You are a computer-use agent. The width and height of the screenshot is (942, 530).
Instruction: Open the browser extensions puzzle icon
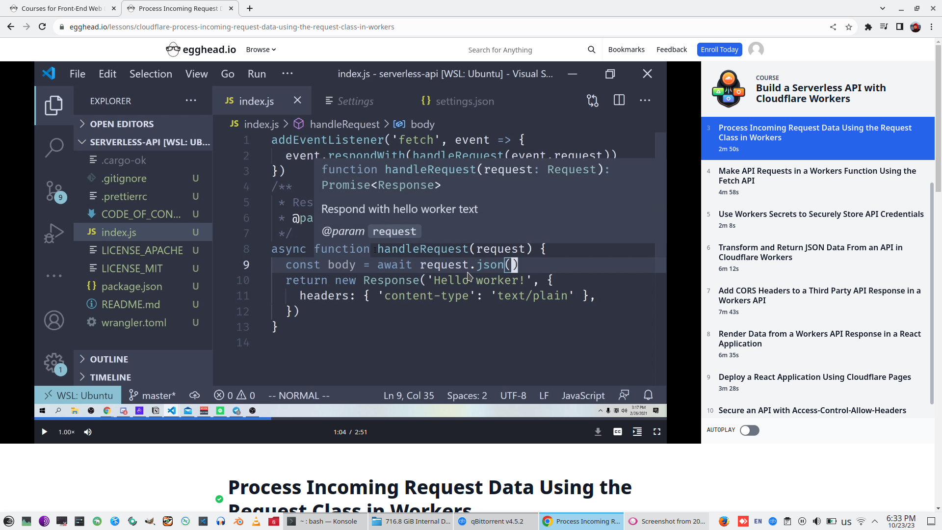pyautogui.click(x=868, y=27)
